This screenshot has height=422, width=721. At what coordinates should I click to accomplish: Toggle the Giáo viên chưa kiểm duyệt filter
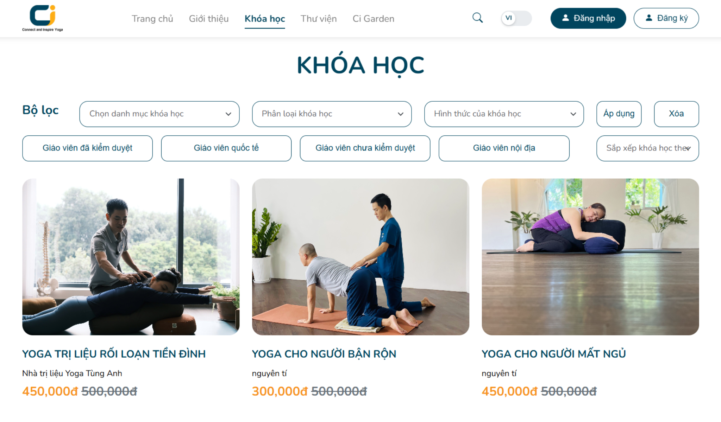click(x=365, y=148)
